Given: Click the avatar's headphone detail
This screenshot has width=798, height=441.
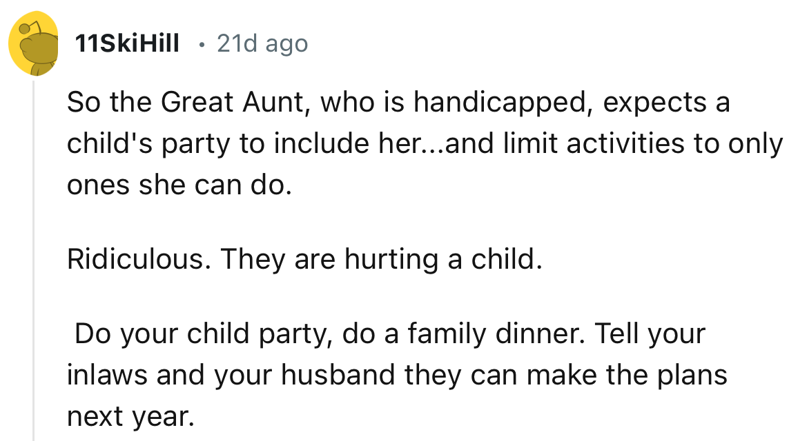Looking at the screenshot, I should [26, 29].
